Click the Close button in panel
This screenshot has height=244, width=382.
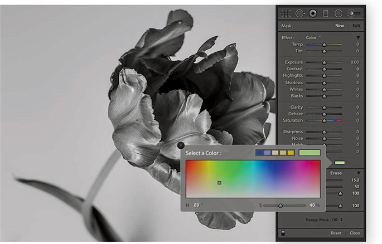[355, 233]
